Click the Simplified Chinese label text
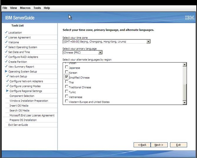This screenshot has width=197, height=158. [79, 78]
